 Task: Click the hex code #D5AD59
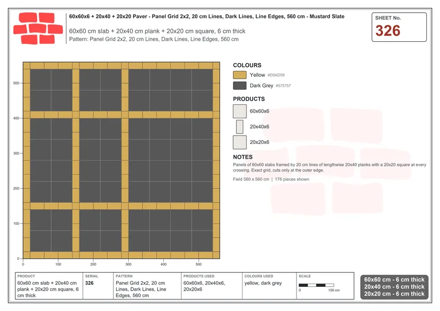coord(276,75)
